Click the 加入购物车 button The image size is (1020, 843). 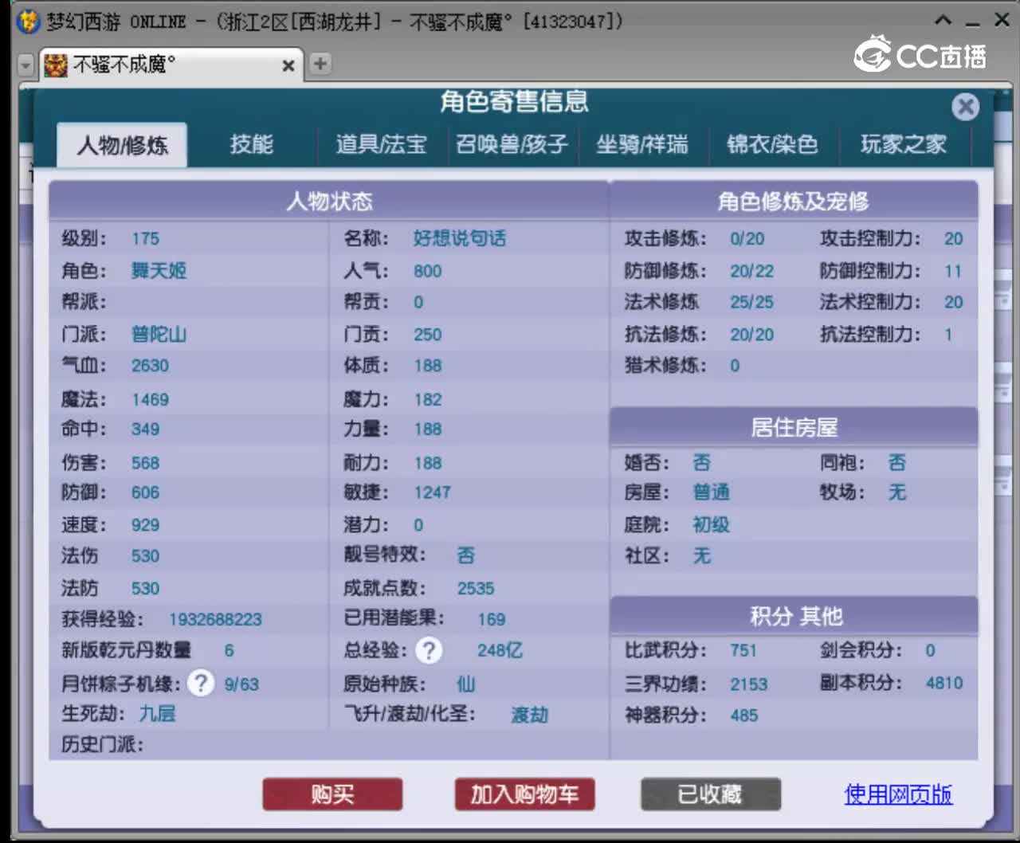tap(524, 794)
